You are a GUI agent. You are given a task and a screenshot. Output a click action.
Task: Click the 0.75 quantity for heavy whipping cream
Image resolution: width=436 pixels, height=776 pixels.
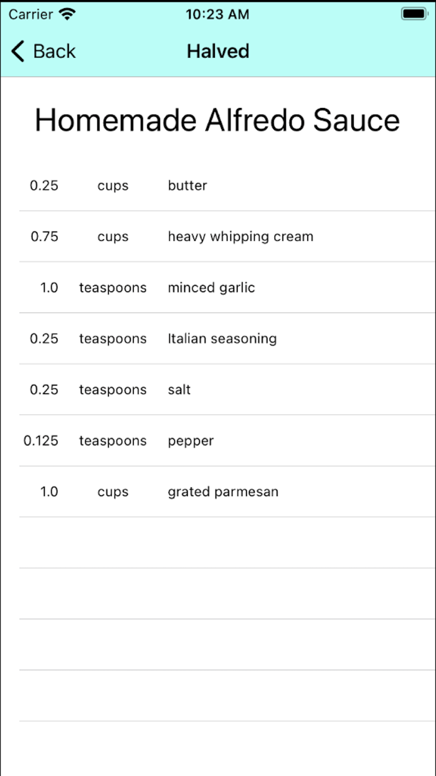point(44,236)
